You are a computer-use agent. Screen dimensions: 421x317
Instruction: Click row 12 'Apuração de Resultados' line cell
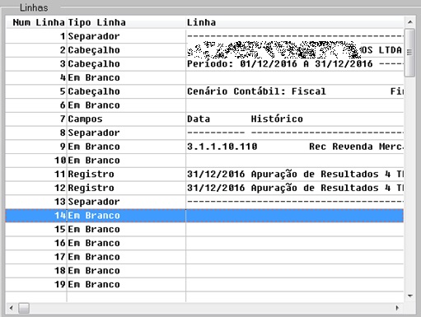295,188
